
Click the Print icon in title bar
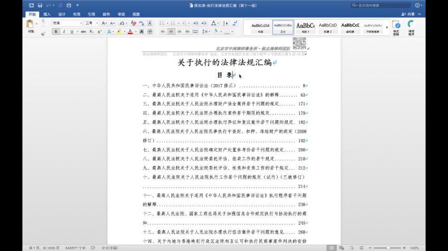pos(69,5)
